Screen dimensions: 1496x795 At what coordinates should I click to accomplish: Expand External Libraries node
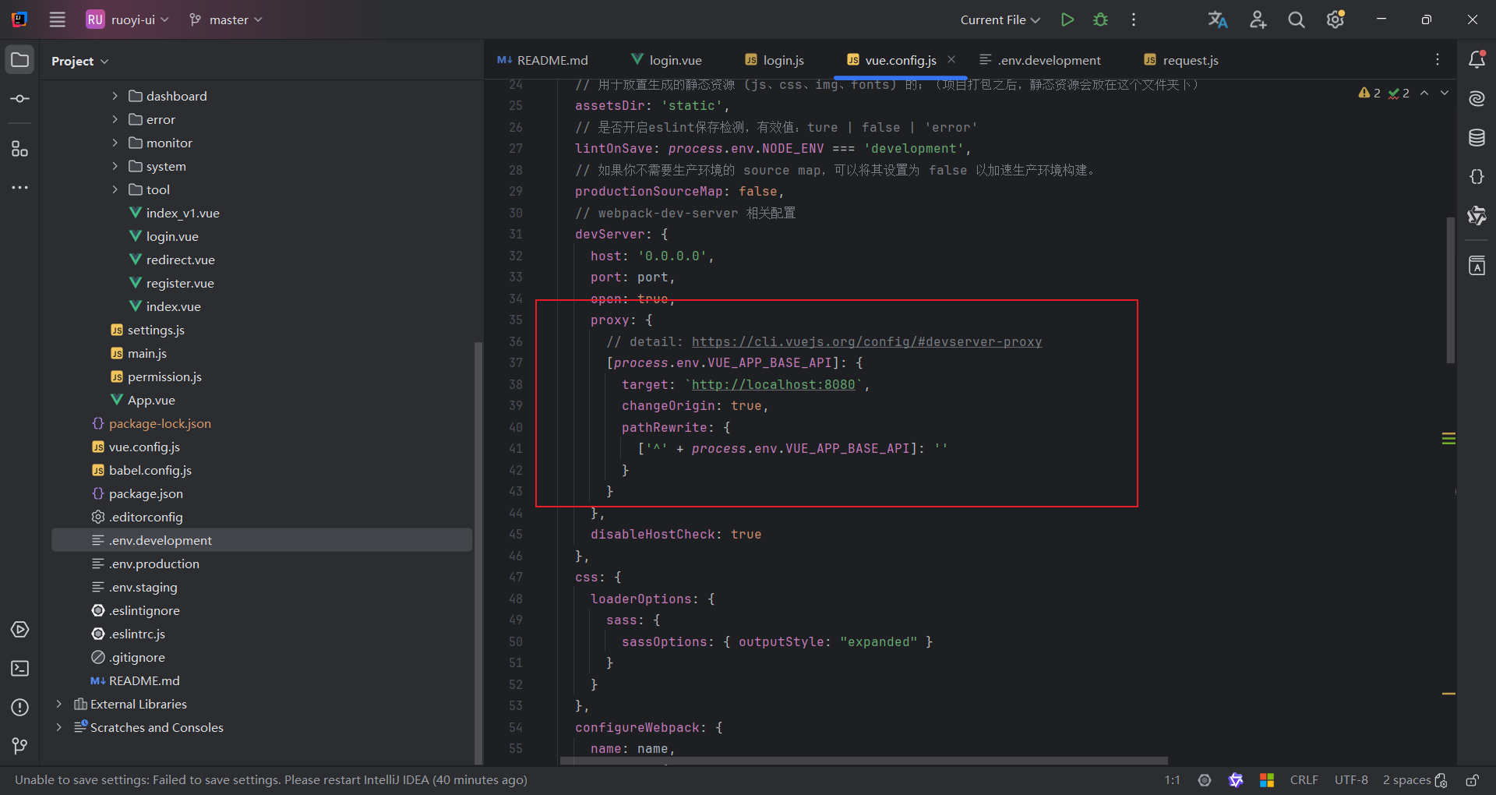coord(58,704)
